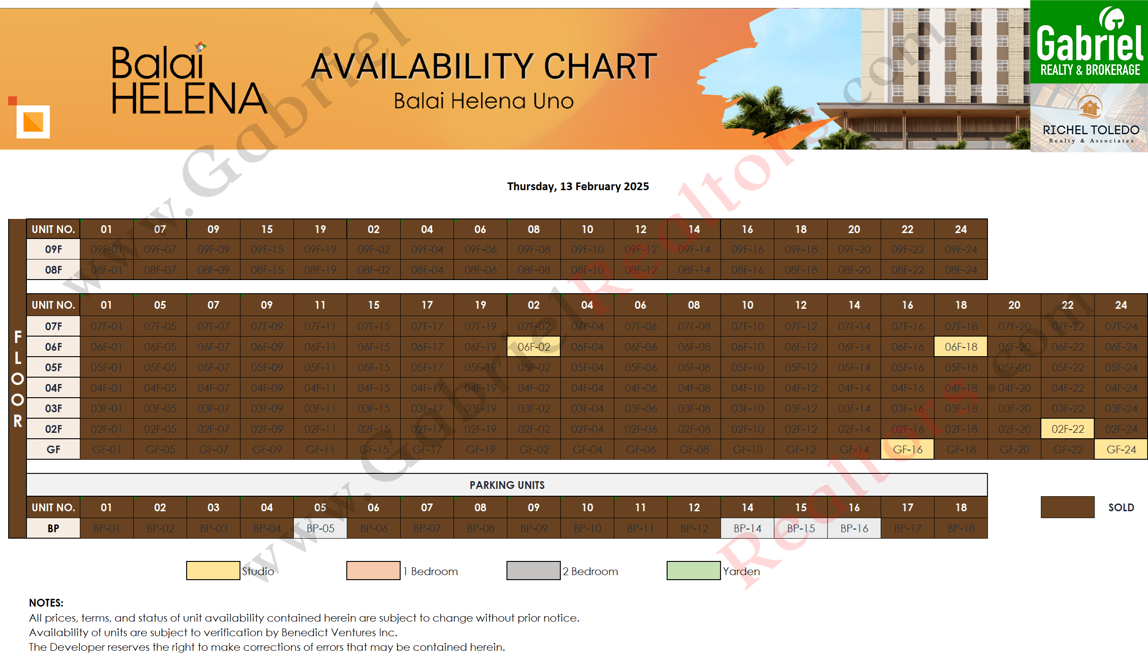Click the Balai Helena Uno subtitle
The height and width of the screenshot is (654, 1148).
point(484,101)
